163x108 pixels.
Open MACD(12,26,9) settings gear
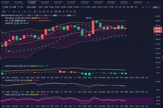[19, 66]
